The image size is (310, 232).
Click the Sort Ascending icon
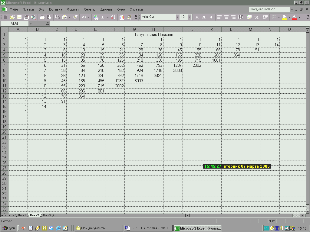pyautogui.click(x=113, y=17)
